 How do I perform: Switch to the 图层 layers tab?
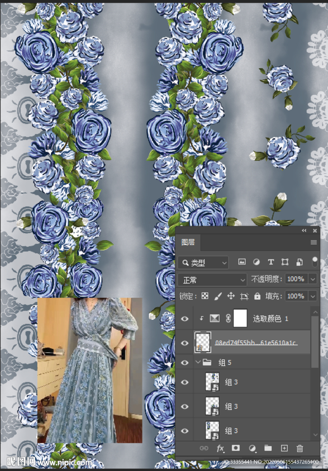point(188,242)
